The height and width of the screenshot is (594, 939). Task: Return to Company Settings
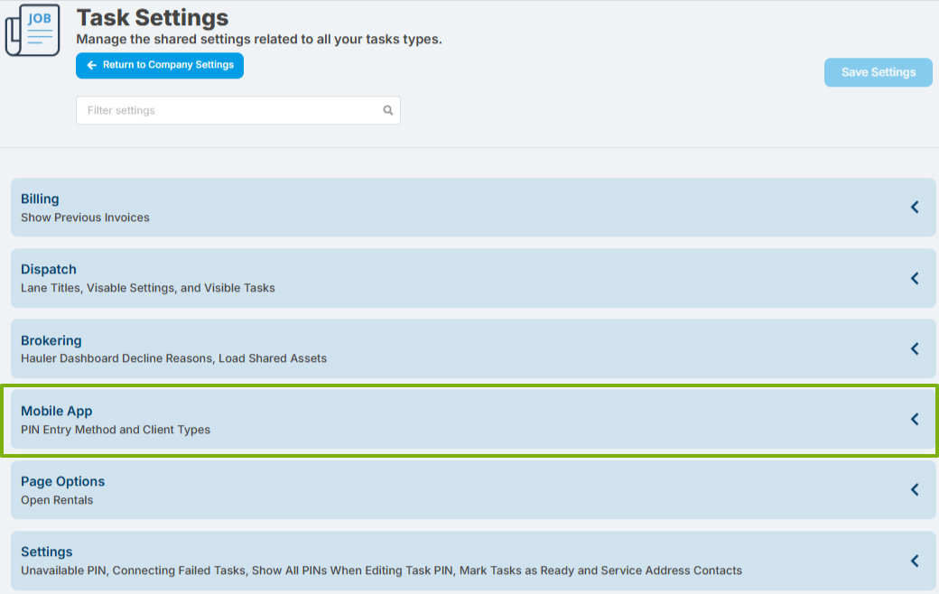pos(159,65)
